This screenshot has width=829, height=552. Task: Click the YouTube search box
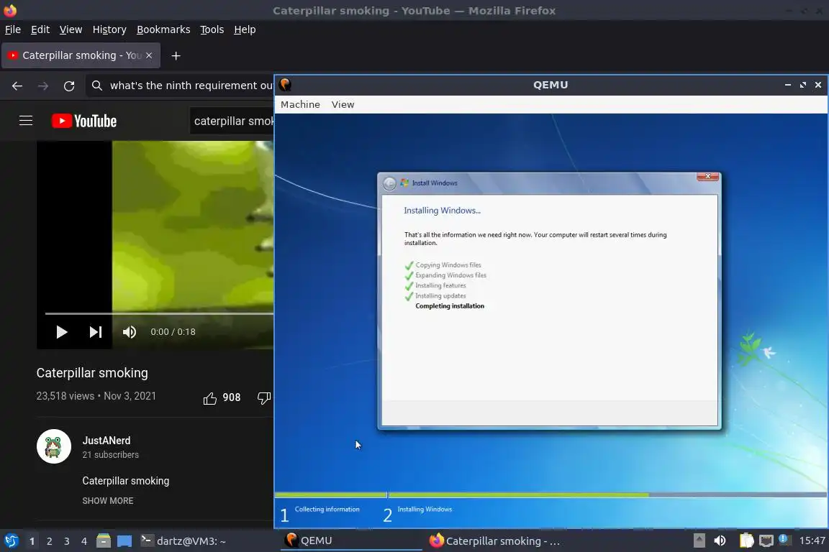(232, 121)
